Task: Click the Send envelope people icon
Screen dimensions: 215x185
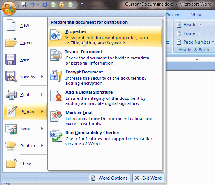Action: pyautogui.click(x=11, y=129)
